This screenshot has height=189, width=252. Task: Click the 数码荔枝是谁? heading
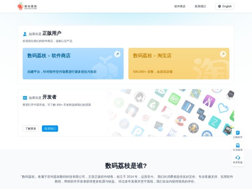pos(126,165)
